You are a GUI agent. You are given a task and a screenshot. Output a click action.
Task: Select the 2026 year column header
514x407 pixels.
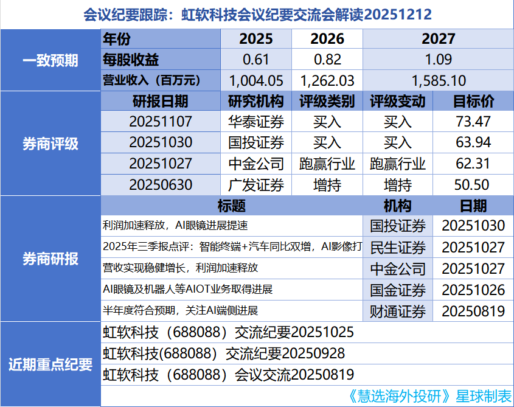pyautogui.click(x=327, y=39)
